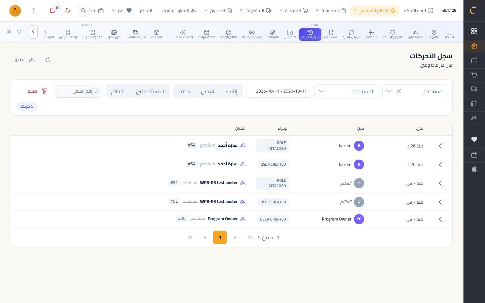Toggle the حذف (Delete) action filter
The image size is (485, 303).
point(184,91)
